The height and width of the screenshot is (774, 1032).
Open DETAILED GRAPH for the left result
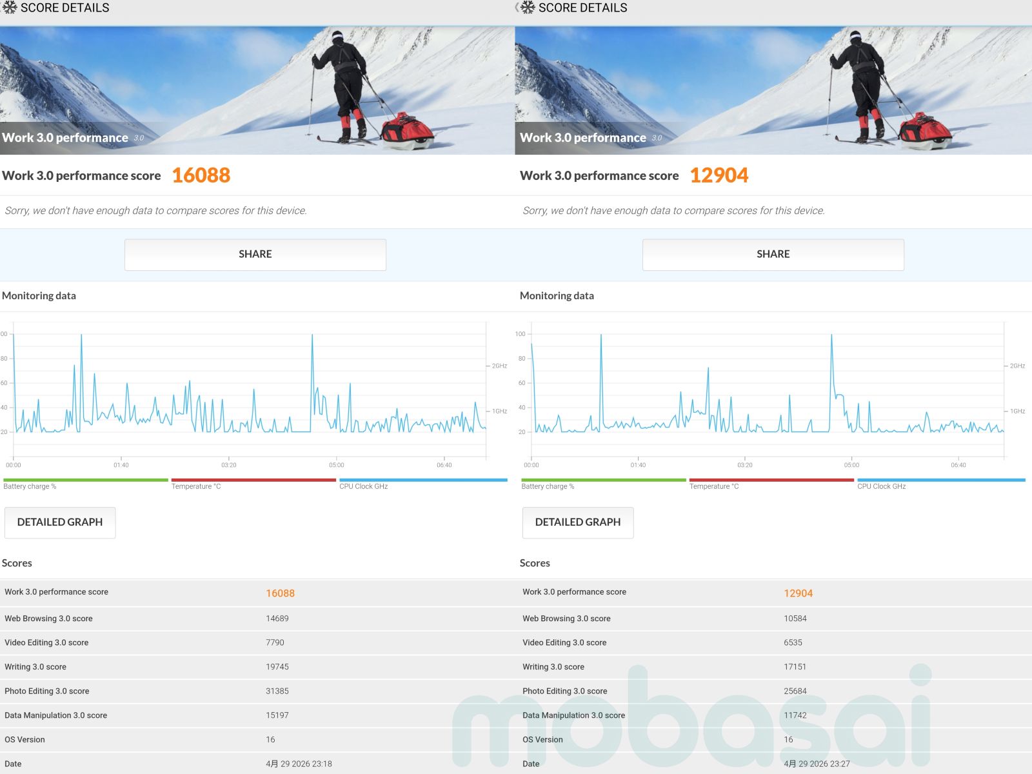pos(60,522)
